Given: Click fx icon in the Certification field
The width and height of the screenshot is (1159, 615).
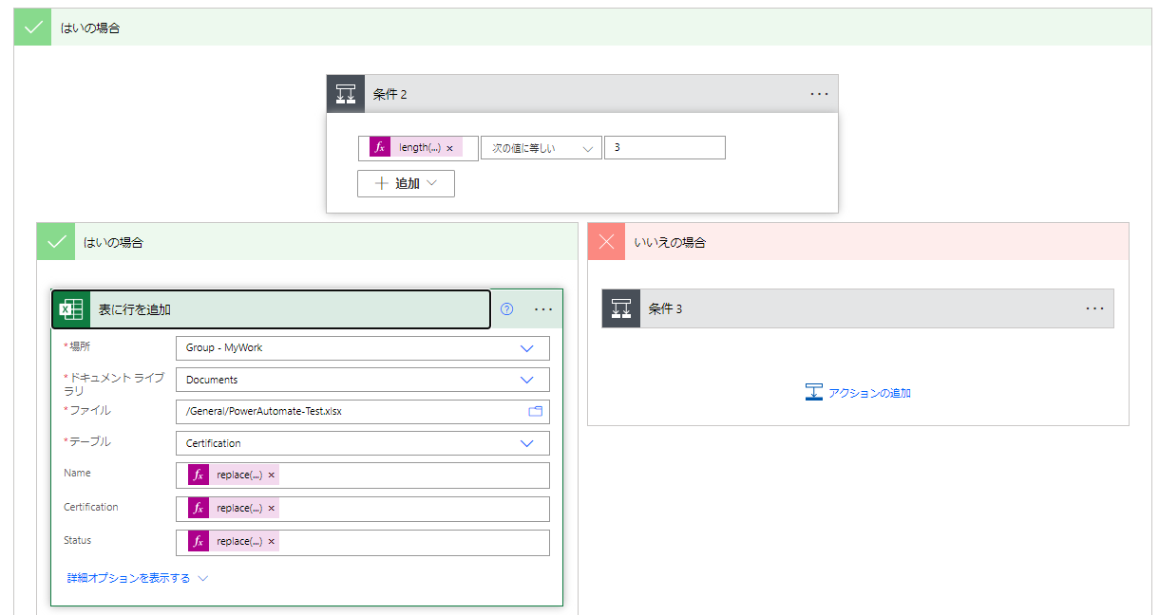Looking at the screenshot, I should coord(199,508).
